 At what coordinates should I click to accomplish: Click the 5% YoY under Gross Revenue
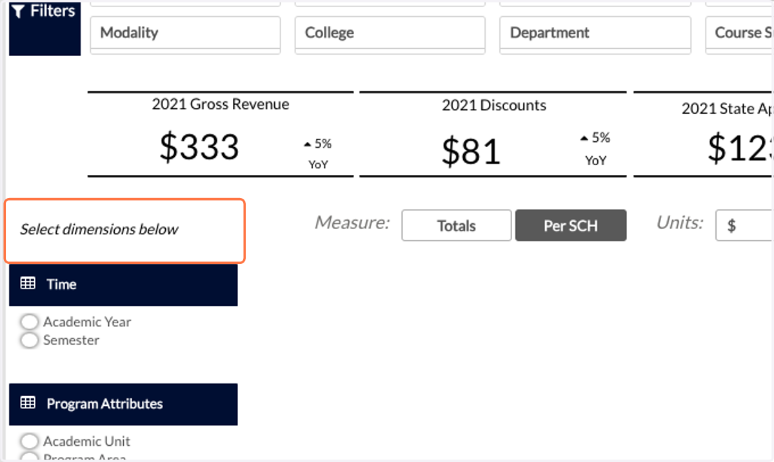[x=318, y=154]
